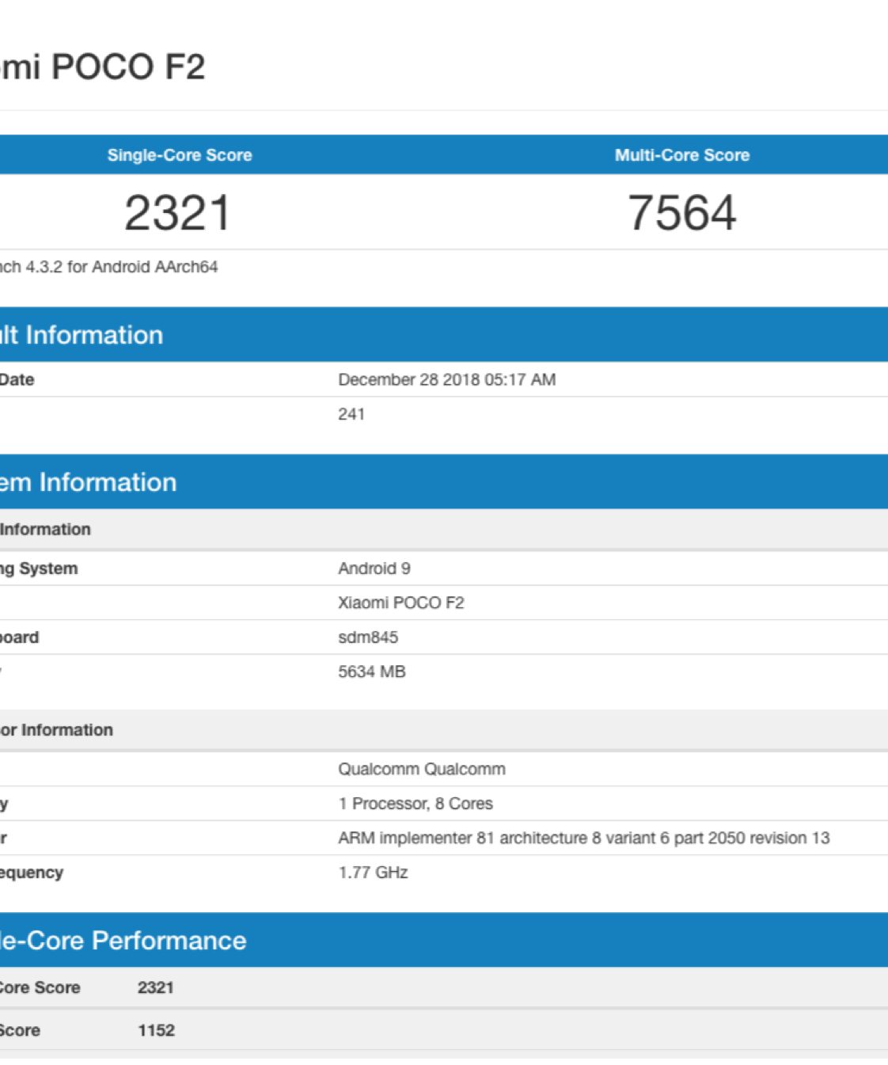Image resolution: width=888 pixels, height=1065 pixels.
Task: Click the Single-Core Score column header
Action: click(x=180, y=155)
